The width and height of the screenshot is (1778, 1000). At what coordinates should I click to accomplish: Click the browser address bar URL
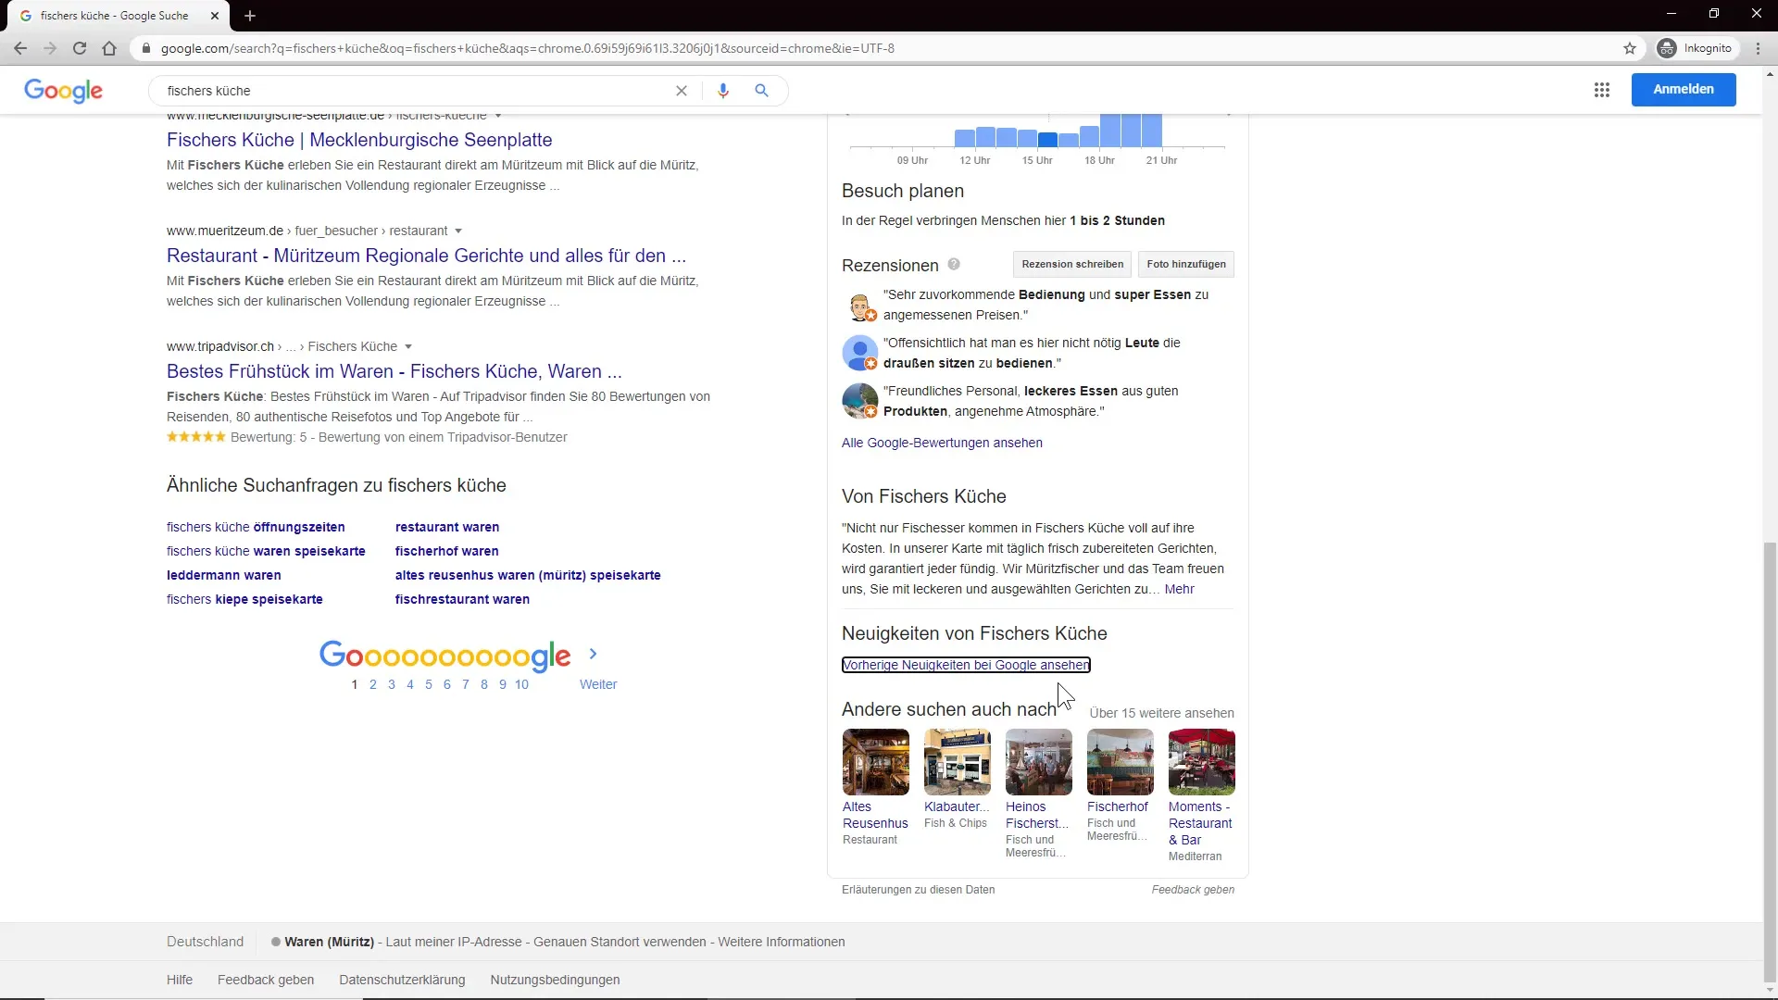tap(528, 48)
